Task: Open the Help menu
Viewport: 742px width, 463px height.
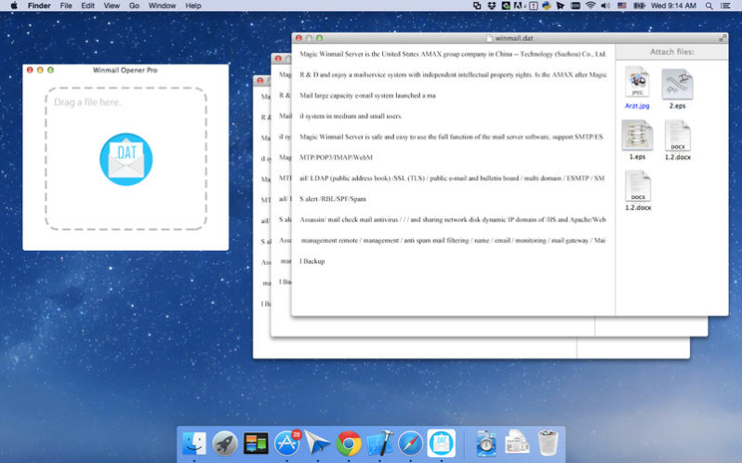Action: coord(193,6)
